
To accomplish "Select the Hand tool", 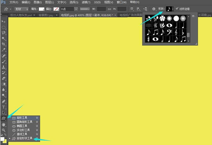I will (3, 125).
